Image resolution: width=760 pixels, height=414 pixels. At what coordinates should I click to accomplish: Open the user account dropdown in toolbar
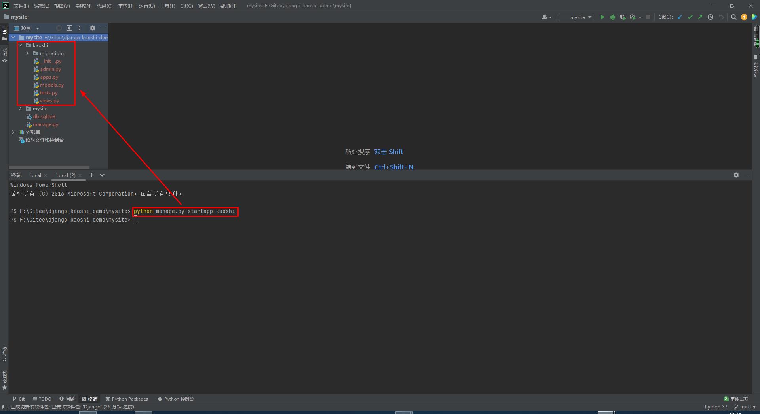pos(547,17)
